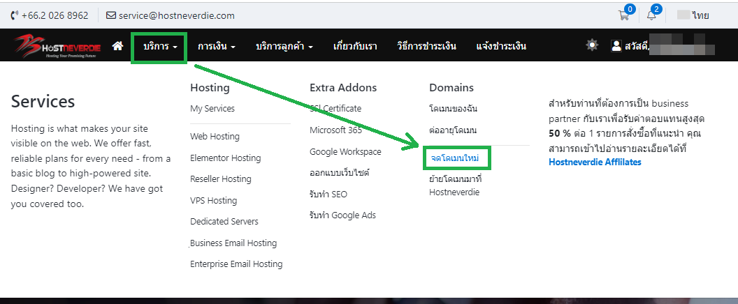738x304 pixels.
Task: Open the user account profile icon
Action: pyautogui.click(x=616, y=46)
